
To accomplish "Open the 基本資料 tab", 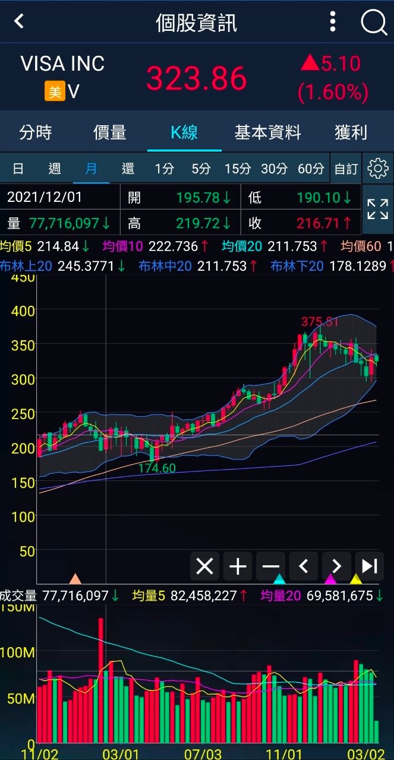I will pyautogui.click(x=267, y=132).
